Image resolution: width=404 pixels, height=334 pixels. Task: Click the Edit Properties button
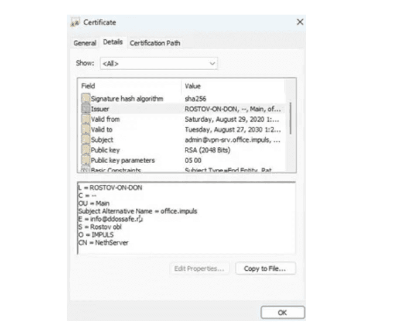click(199, 268)
